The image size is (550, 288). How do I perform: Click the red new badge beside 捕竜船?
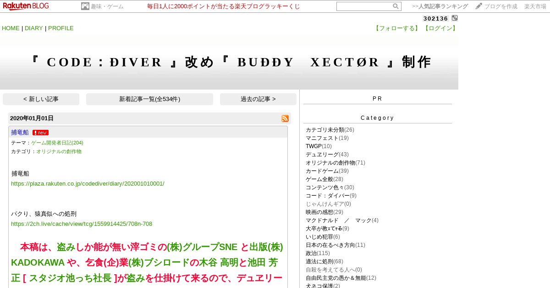click(x=40, y=133)
